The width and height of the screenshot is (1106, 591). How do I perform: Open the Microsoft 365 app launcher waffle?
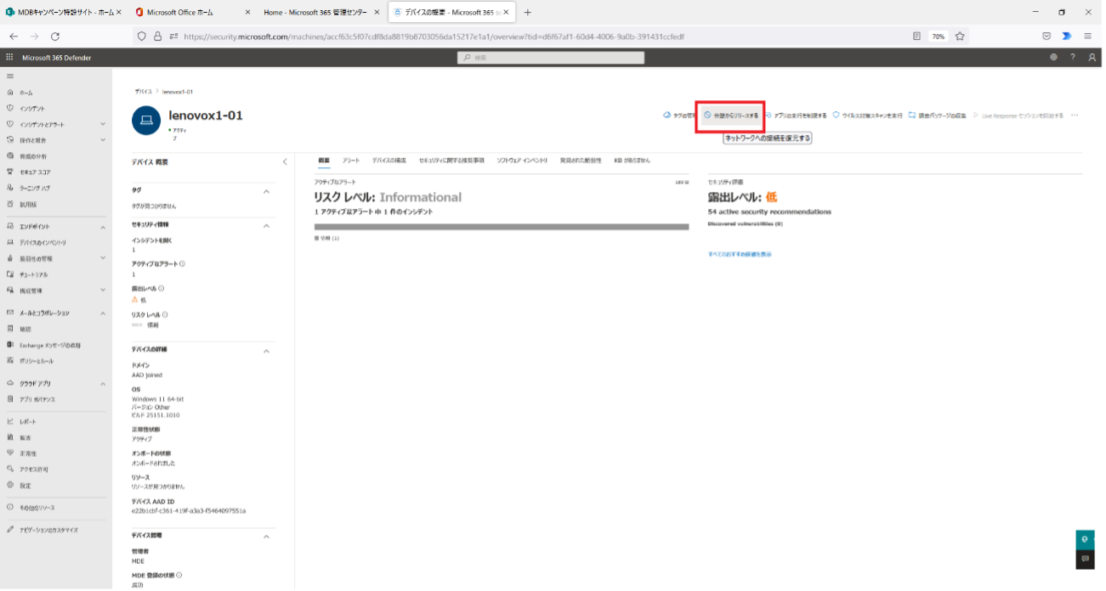pyautogui.click(x=10, y=58)
